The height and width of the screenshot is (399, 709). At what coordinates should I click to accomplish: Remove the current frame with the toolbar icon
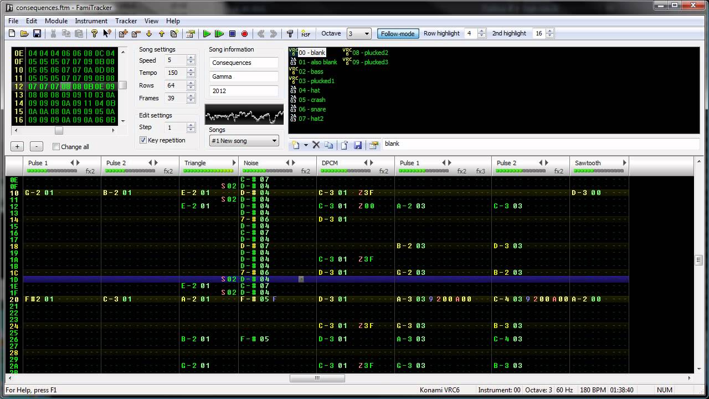point(136,34)
